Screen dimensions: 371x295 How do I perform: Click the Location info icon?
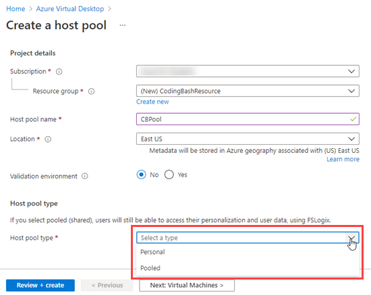coord(48,139)
